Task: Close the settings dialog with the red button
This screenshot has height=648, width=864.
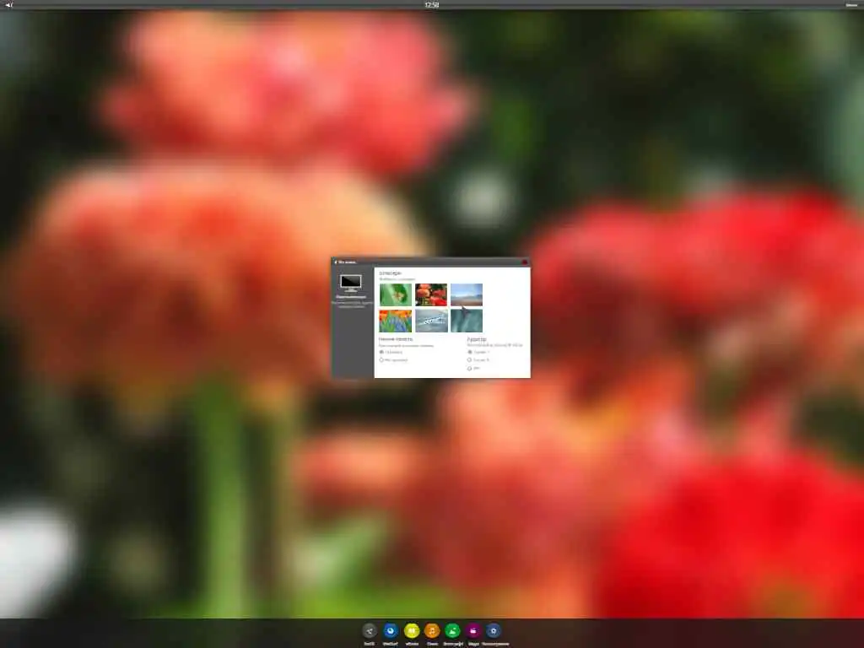Action: (x=525, y=262)
